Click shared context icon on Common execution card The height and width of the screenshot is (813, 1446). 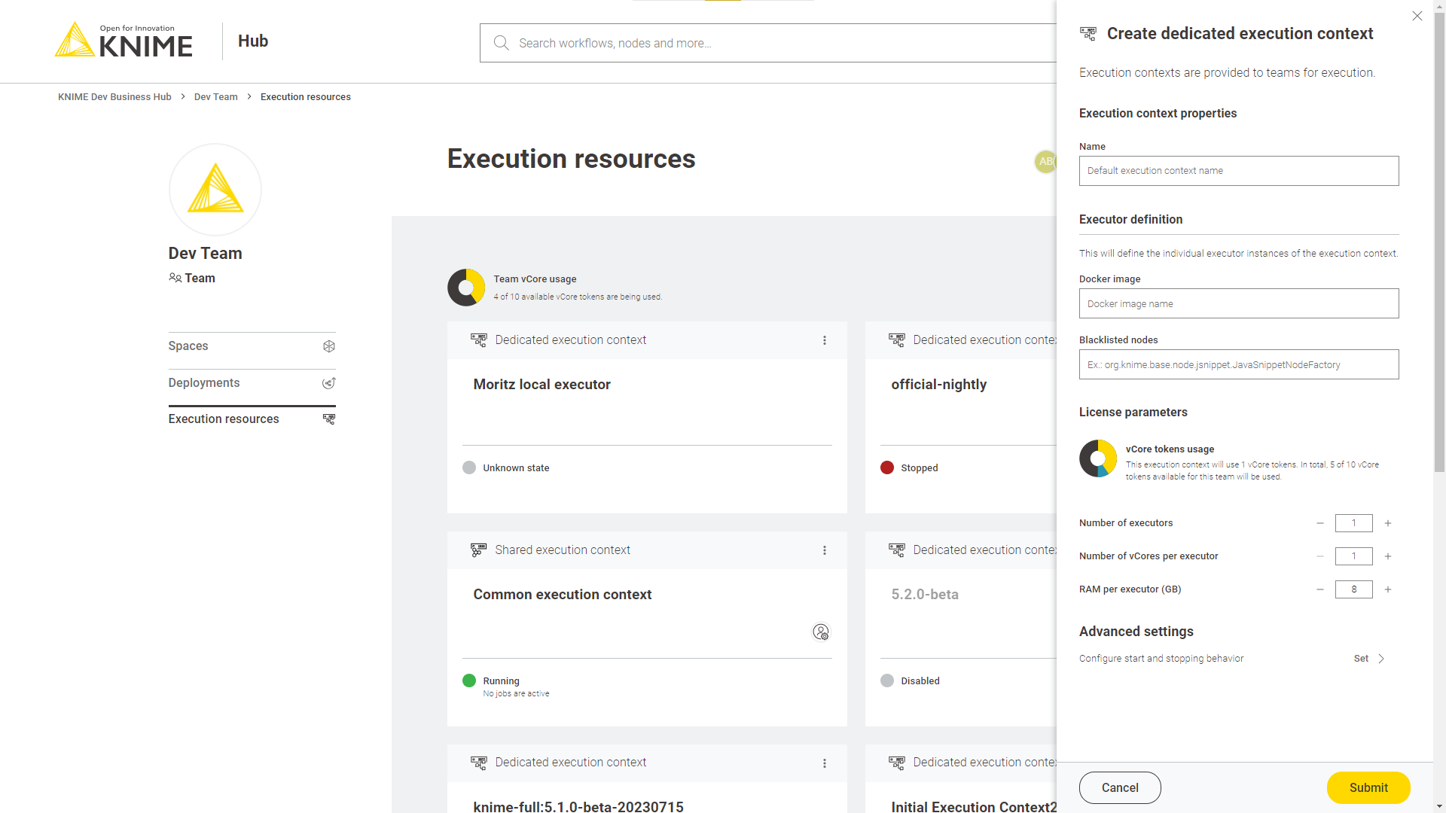click(478, 550)
